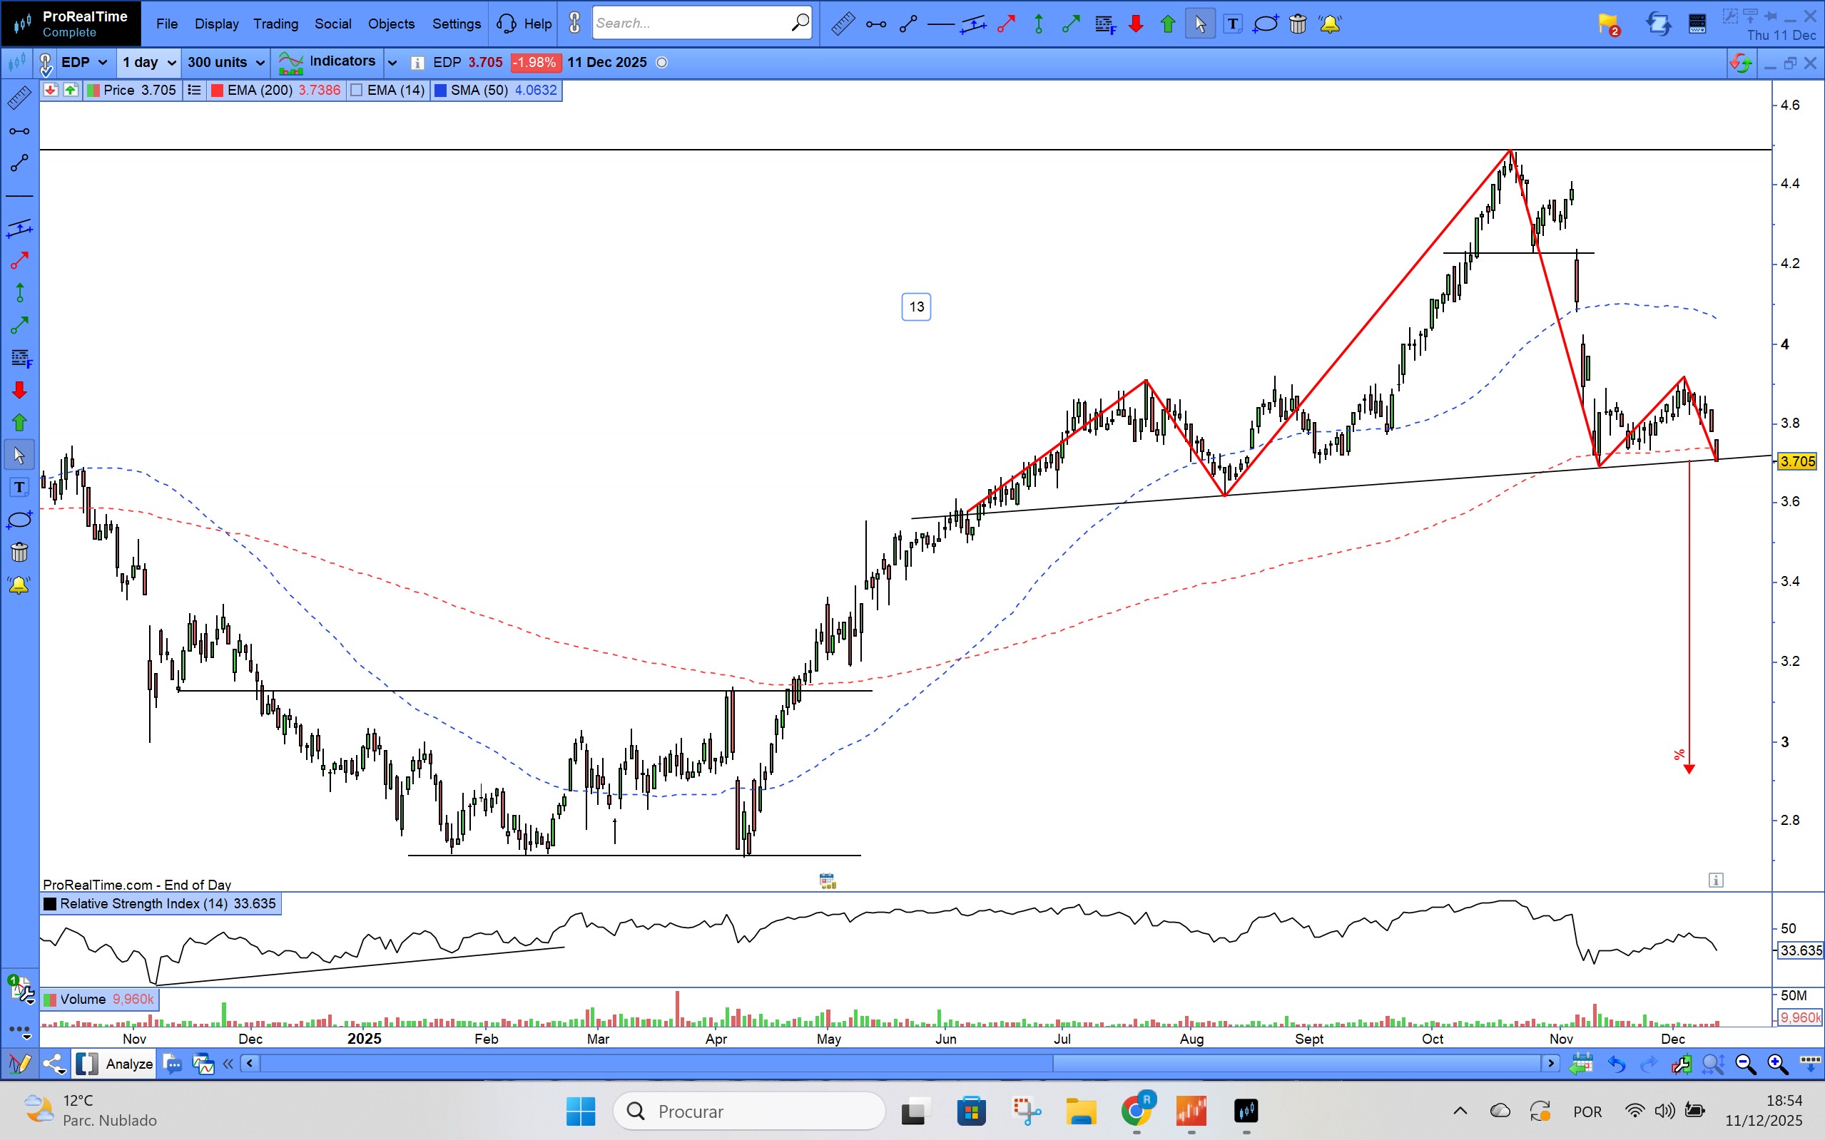Select the ruler measurement tool in top toolbar

pos(843,24)
